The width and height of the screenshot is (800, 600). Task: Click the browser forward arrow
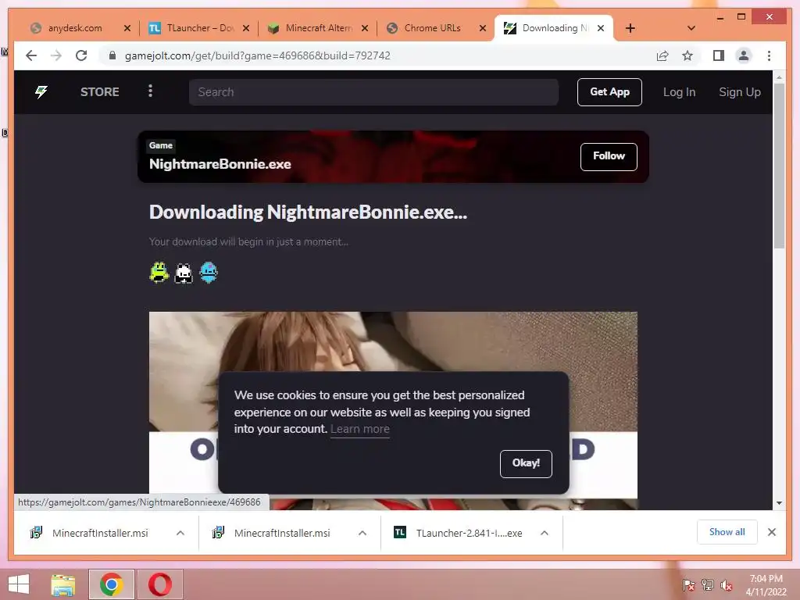(56, 55)
